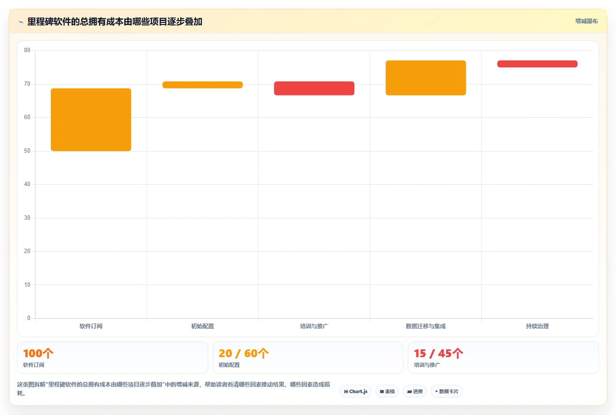The width and height of the screenshot is (616, 415).
Task: Select the 数据迁移与集成 orange bar
Action: pos(426,78)
